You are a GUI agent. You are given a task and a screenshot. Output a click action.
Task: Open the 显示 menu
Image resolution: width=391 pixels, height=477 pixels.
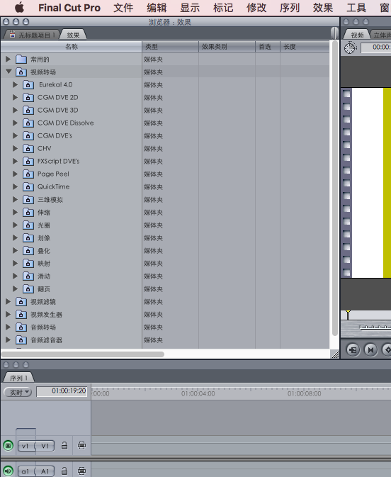190,8
